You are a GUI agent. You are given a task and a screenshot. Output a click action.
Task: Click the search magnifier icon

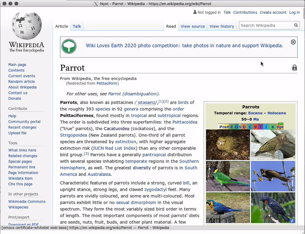pyautogui.click(x=296, y=25)
